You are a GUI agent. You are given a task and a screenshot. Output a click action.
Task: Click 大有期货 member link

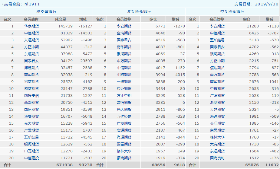pyautogui.click(x=217, y=144)
